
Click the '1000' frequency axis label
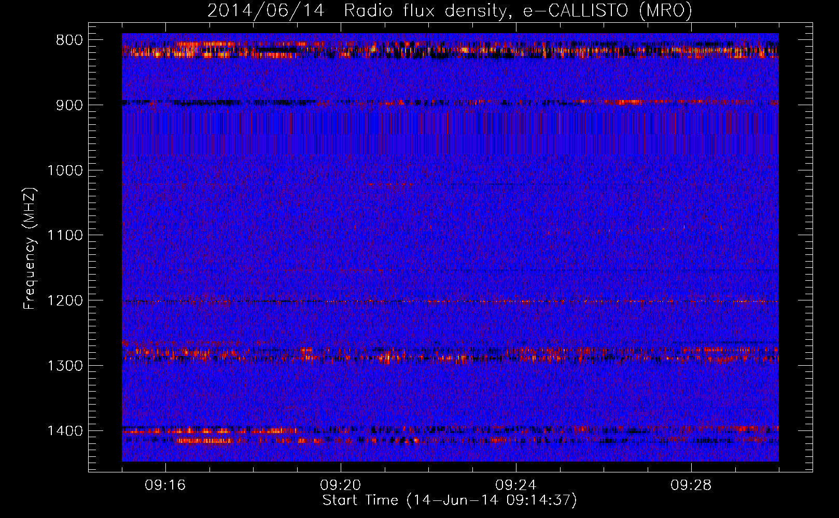point(65,170)
